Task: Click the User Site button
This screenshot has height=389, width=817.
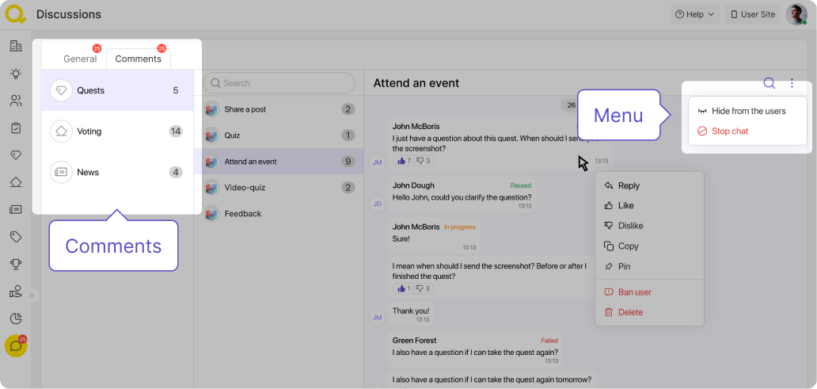Action: (751, 14)
